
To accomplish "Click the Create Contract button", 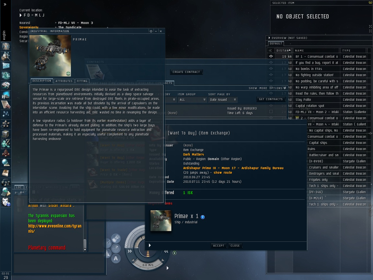I will tap(186, 72).
